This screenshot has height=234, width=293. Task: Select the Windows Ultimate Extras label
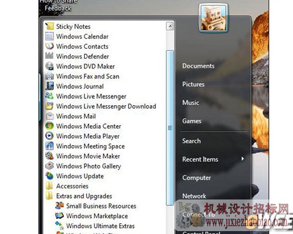coord(100,226)
